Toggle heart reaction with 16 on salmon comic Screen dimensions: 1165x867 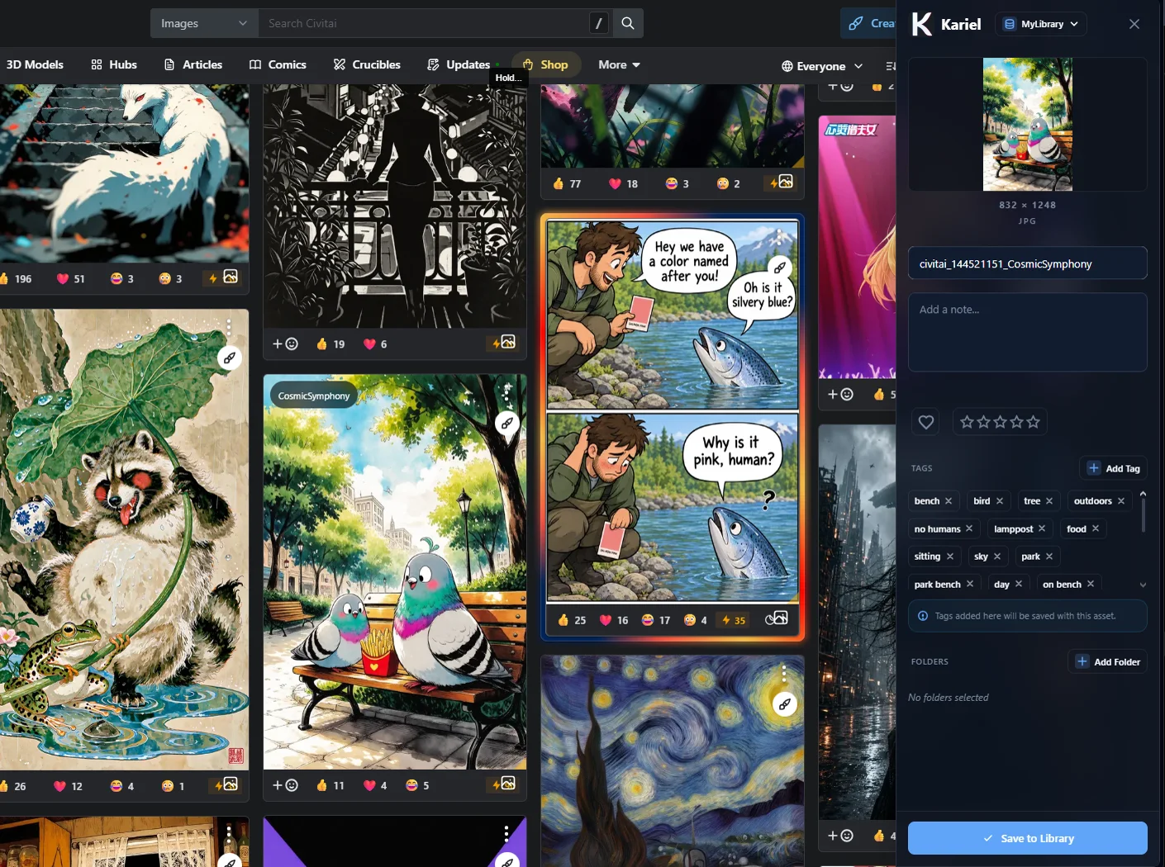pos(614,620)
